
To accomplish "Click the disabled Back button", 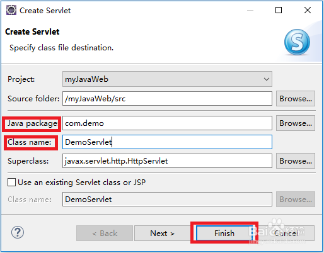I will point(105,233).
